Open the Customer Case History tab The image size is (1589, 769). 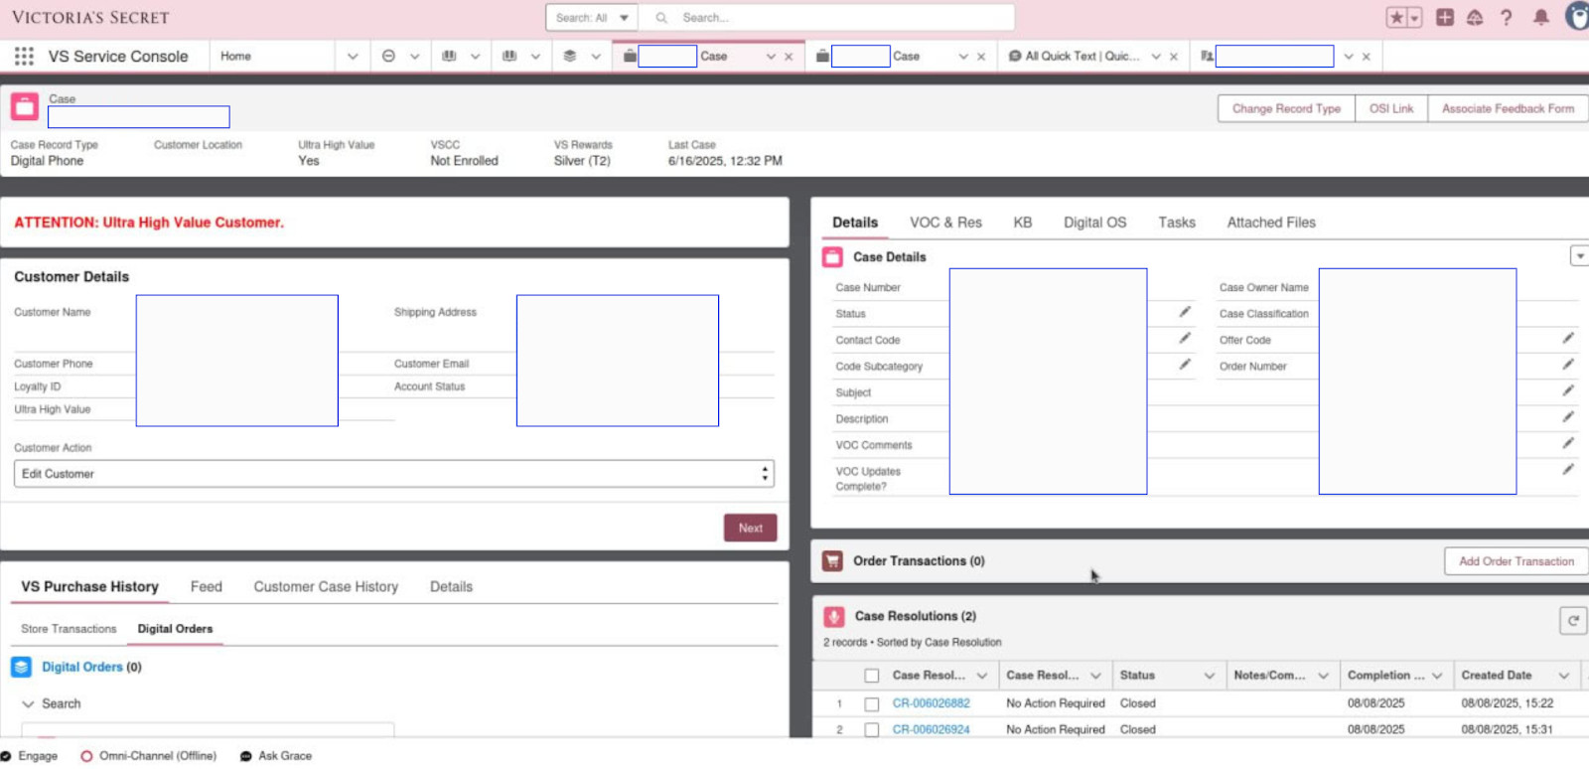(x=325, y=587)
